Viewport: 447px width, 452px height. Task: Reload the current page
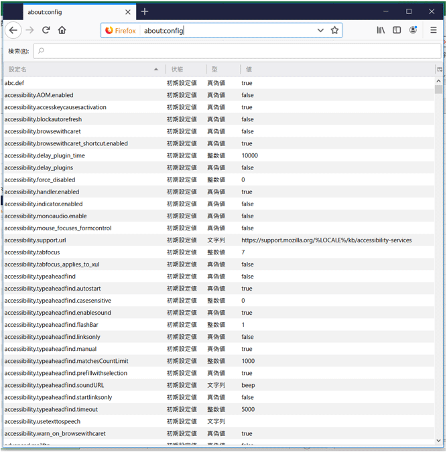click(46, 30)
